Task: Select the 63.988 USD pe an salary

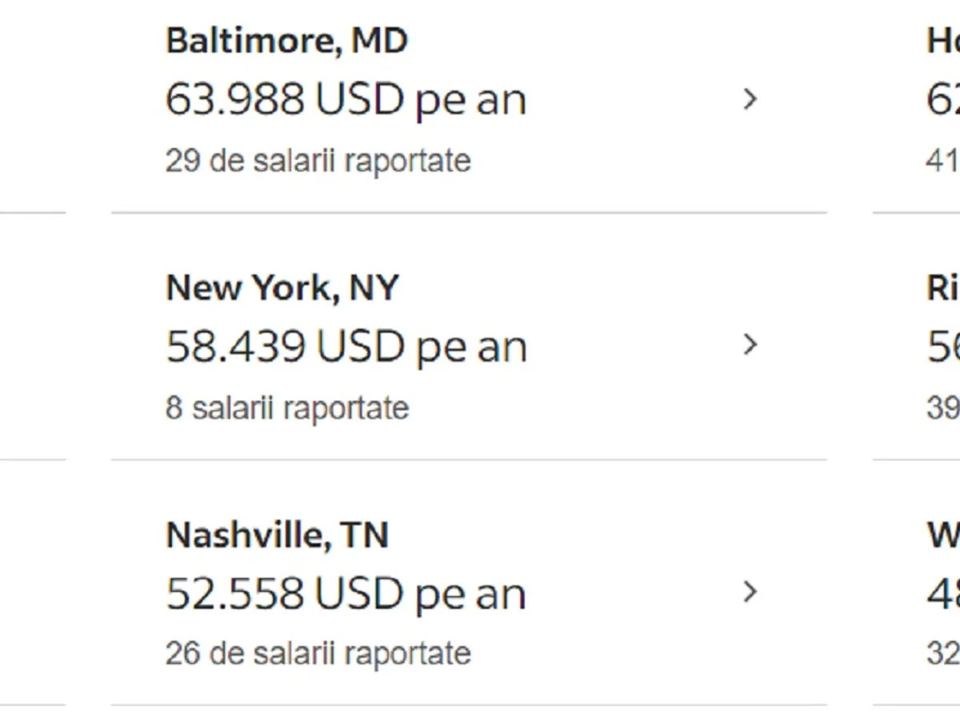Action: 346,100
